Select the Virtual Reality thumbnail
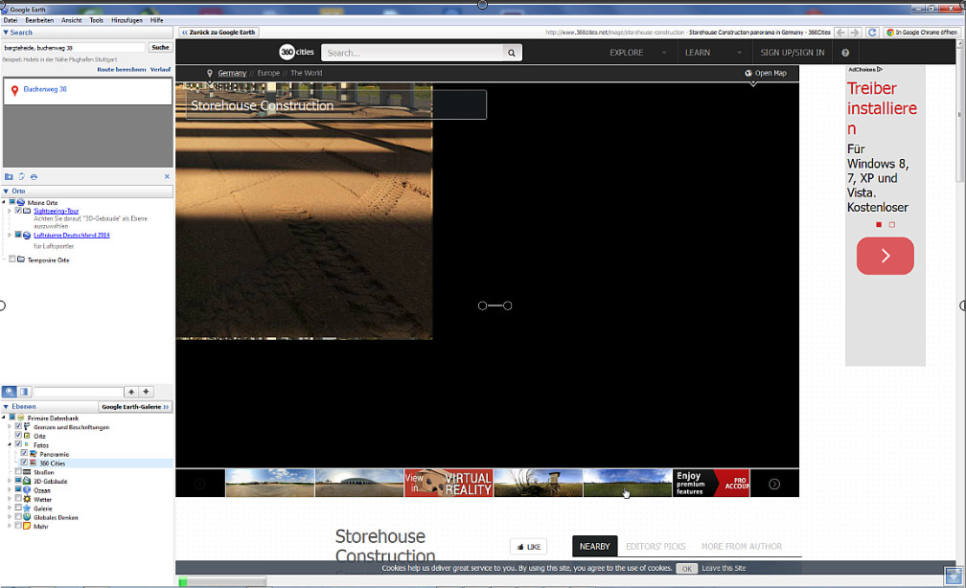This screenshot has height=588, width=966. [448, 483]
